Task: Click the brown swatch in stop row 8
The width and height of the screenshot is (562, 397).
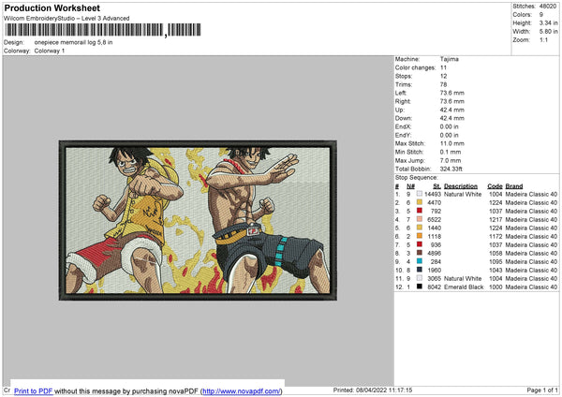Action: point(420,253)
